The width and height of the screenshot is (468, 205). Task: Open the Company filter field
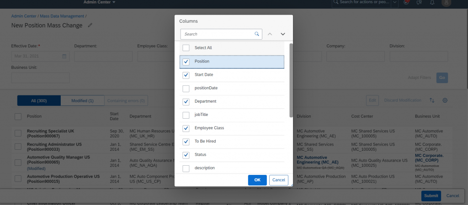356,56
